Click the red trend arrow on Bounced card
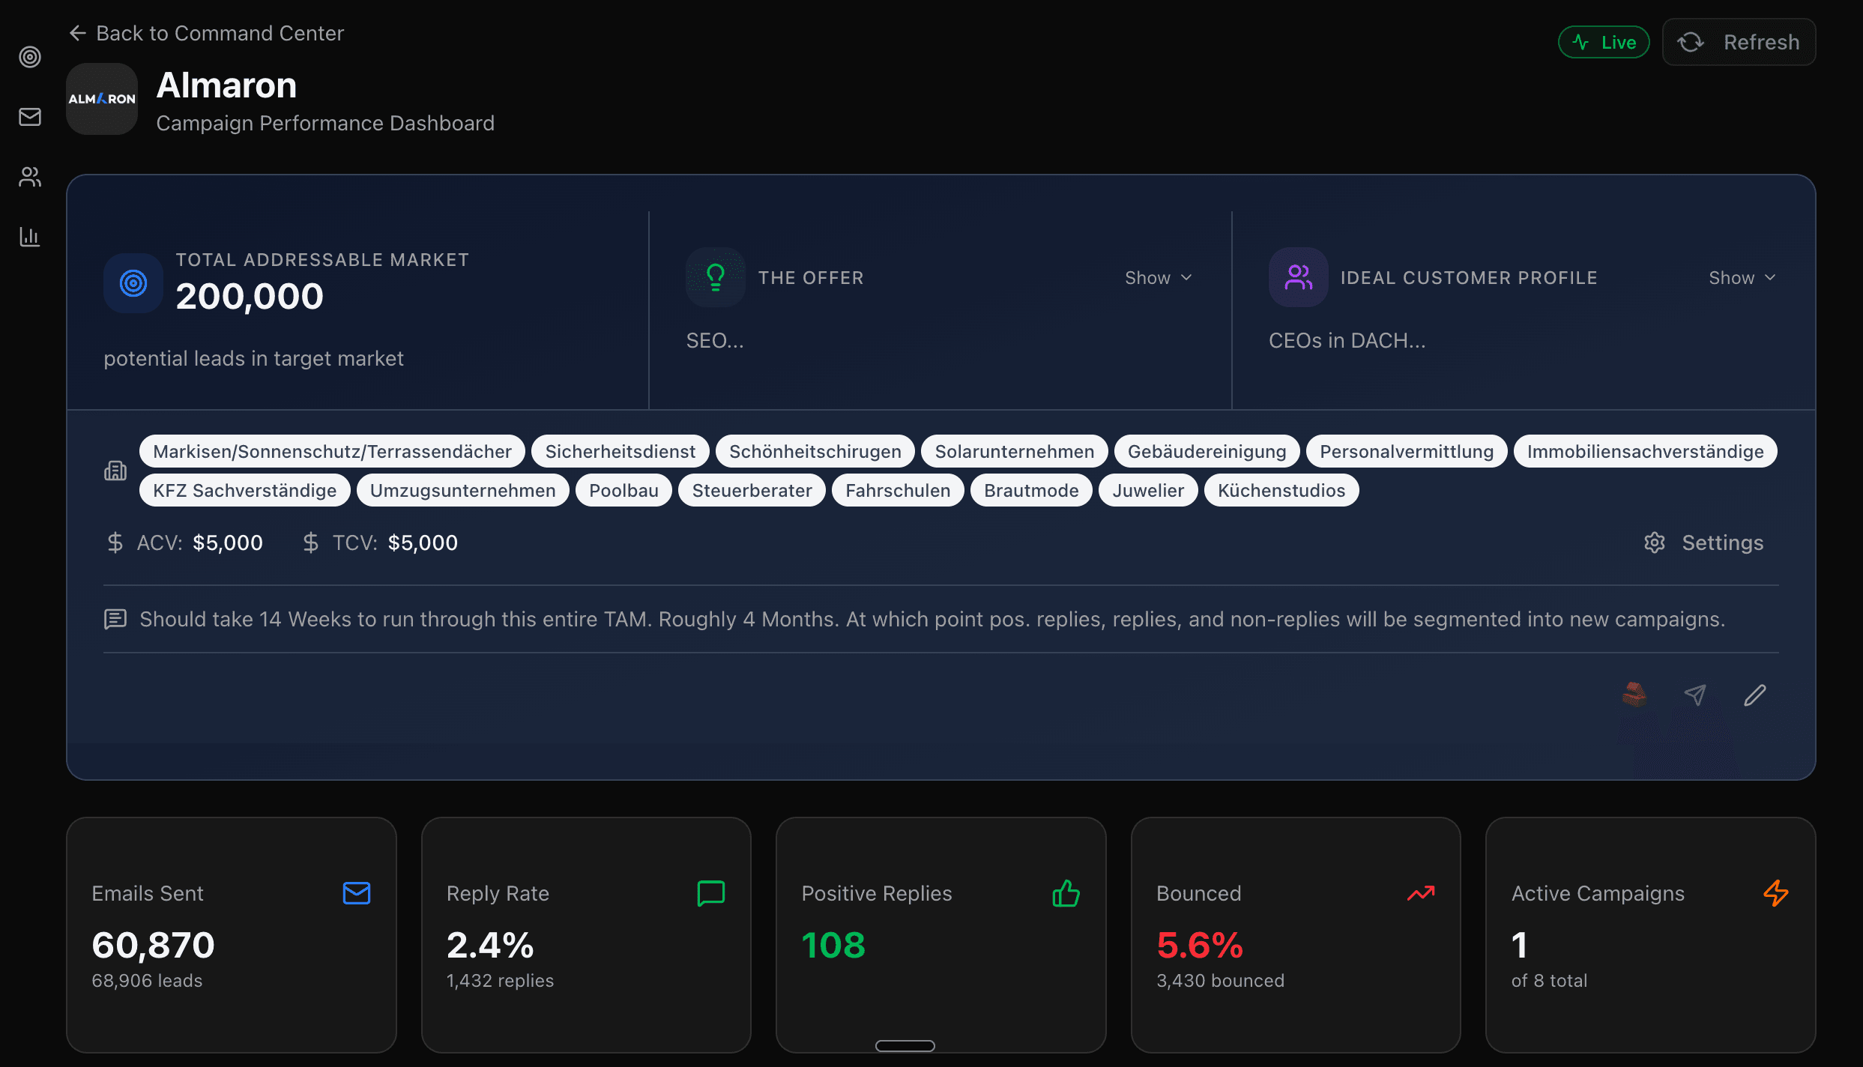The image size is (1863, 1067). tap(1421, 892)
